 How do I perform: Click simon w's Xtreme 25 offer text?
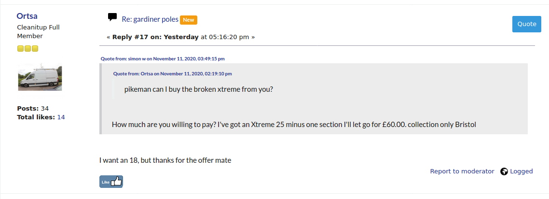click(x=294, y=125)
